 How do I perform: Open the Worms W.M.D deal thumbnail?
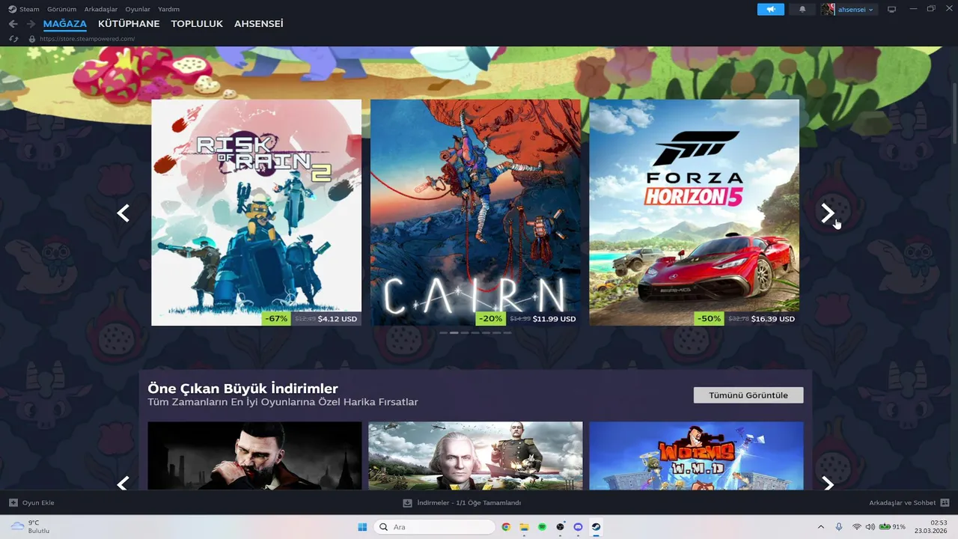click(696, 456)
